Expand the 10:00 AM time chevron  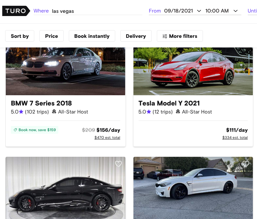pyautogui.click(x=236, y=11)
